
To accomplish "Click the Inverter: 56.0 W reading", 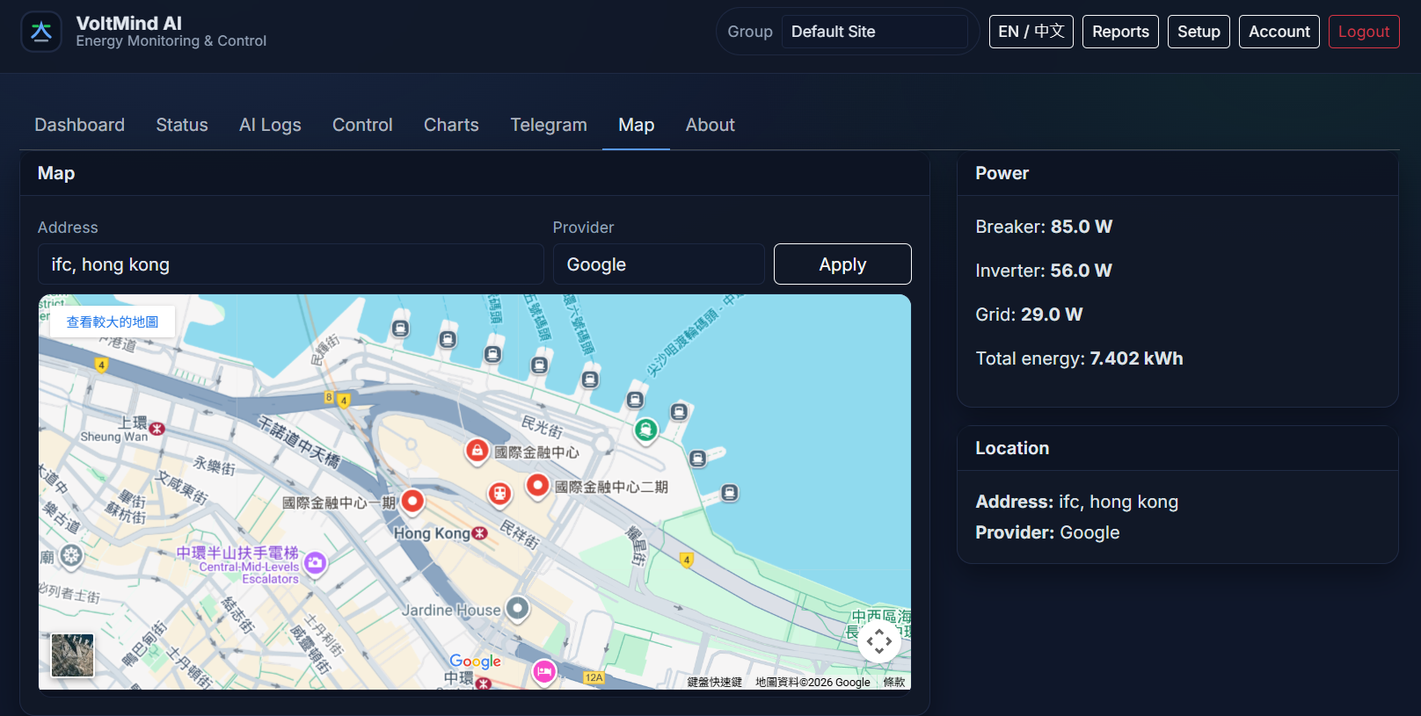I will (1044, 271).
